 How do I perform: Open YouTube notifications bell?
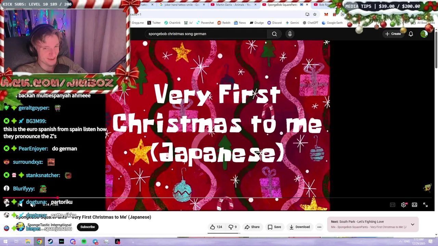pos(411,34)
